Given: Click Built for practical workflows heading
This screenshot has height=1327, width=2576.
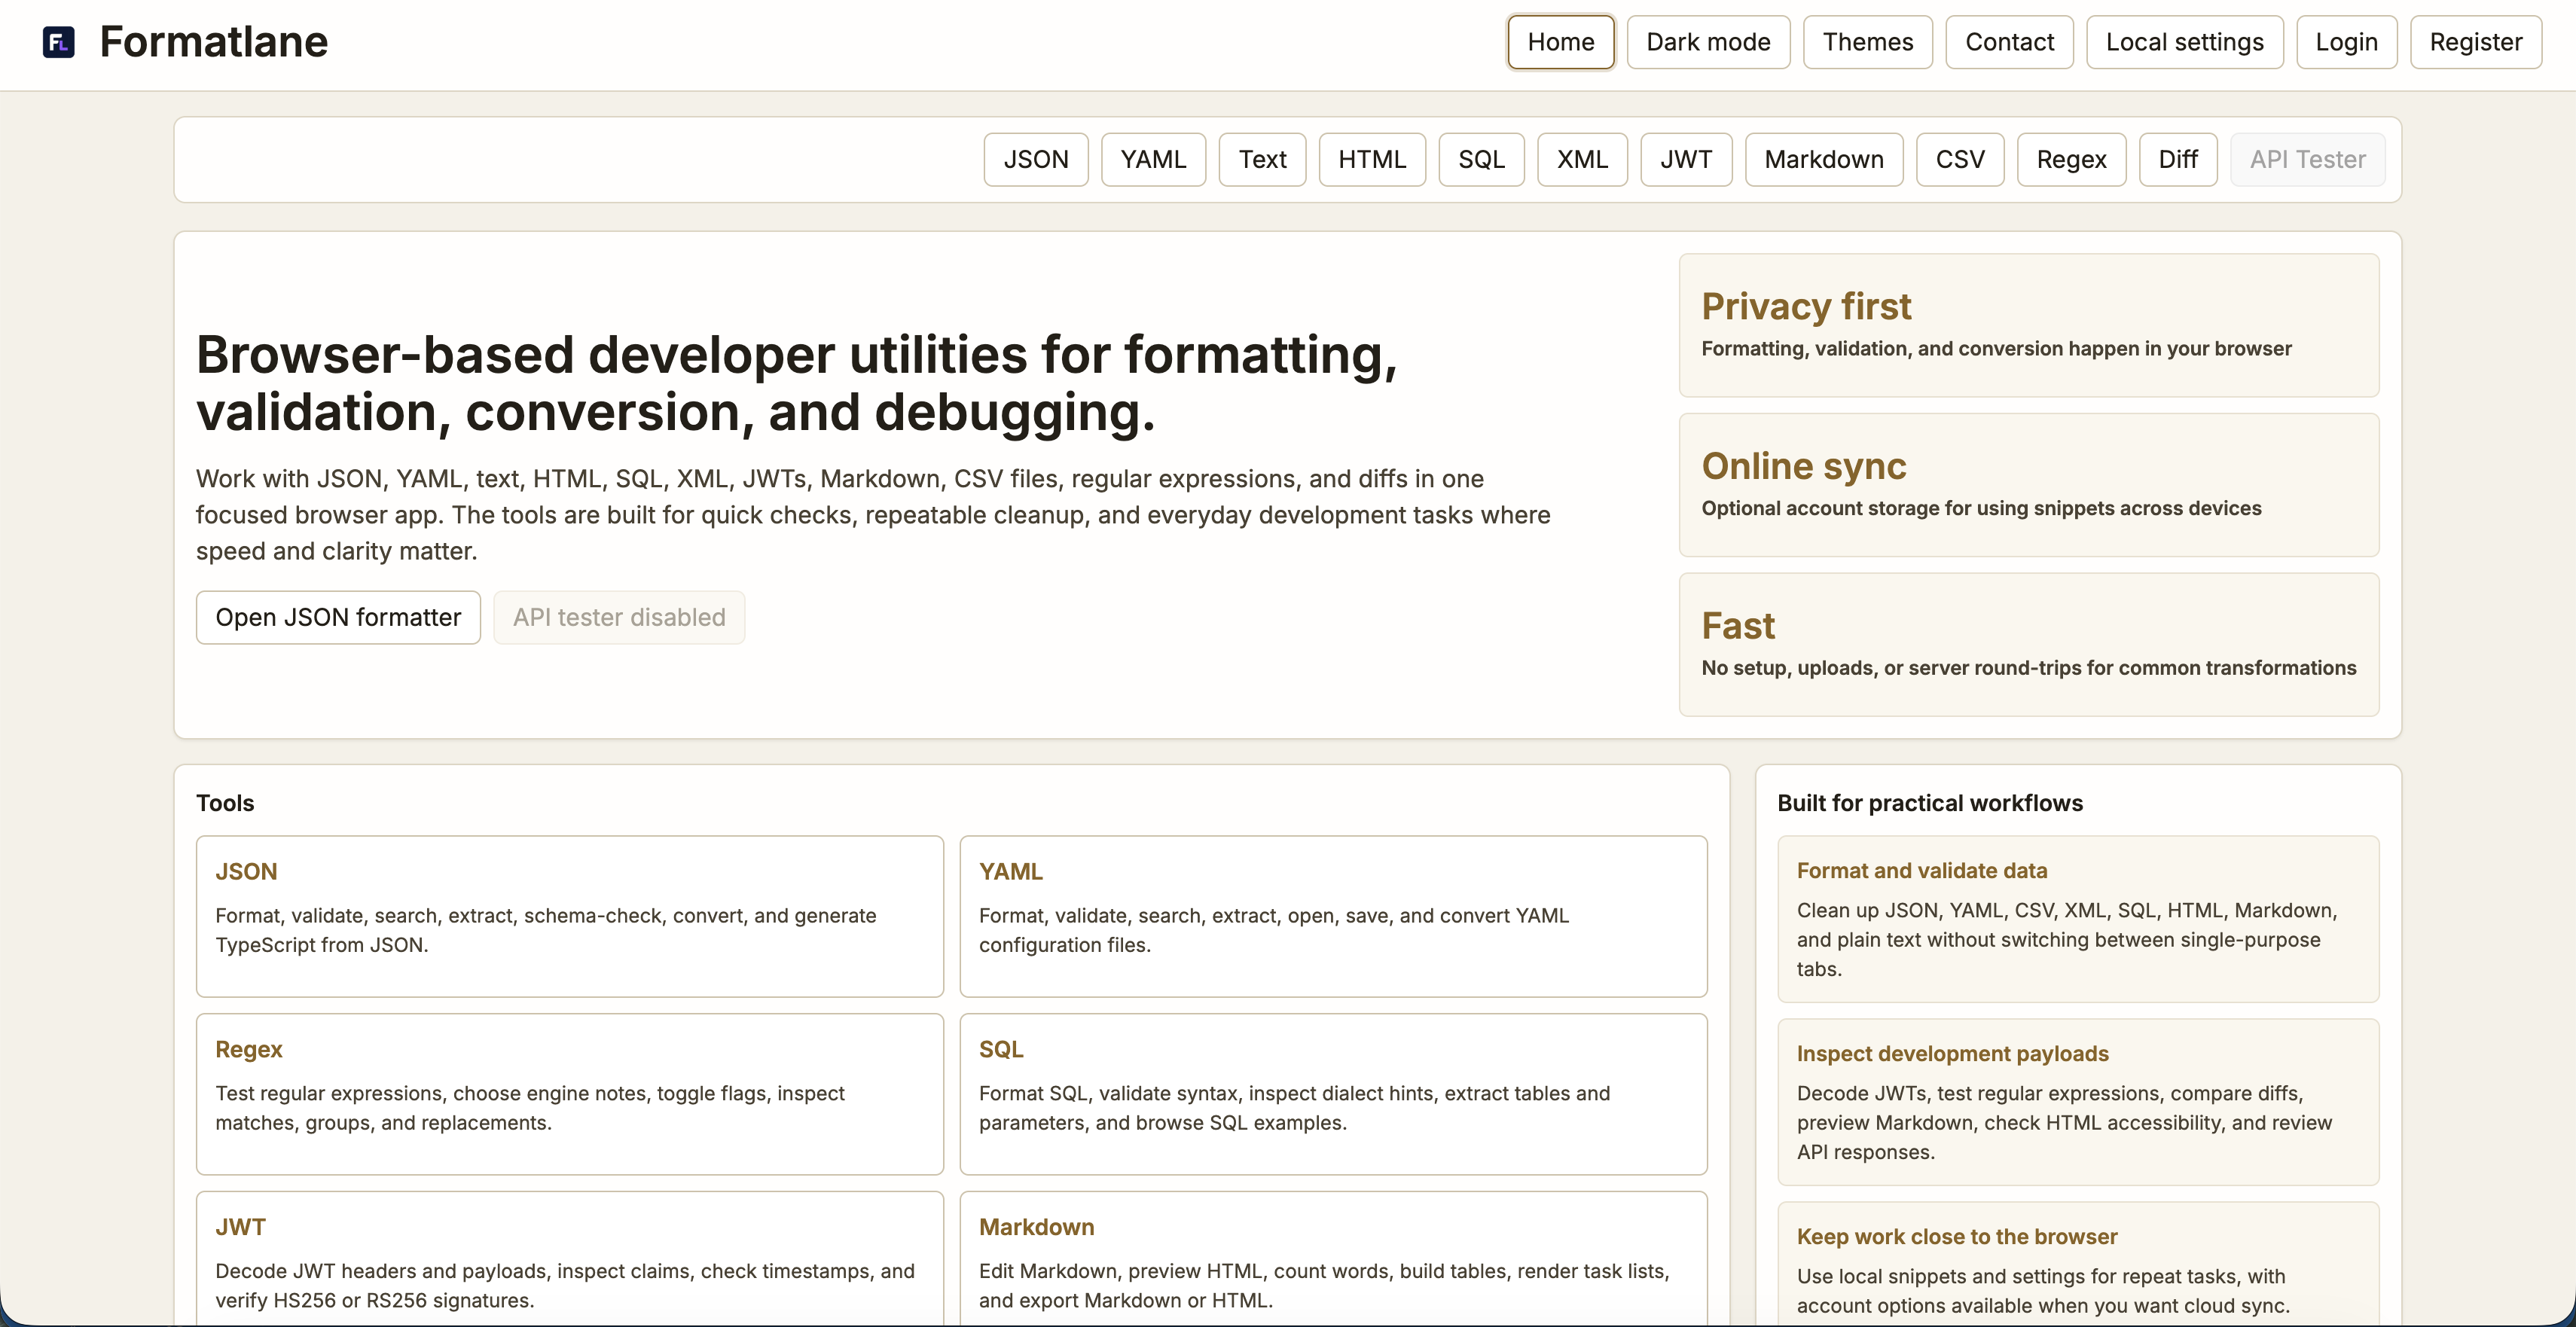Looking at the screenshot, I should (x=1929, y=803).
